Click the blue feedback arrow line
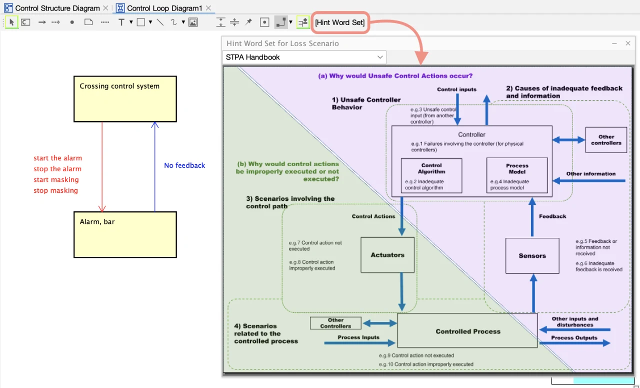This screenshot has width=640, height=388. click(x=155, y=167)
